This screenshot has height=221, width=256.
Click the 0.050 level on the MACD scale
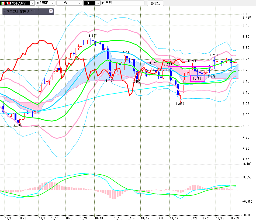(247, 177)
